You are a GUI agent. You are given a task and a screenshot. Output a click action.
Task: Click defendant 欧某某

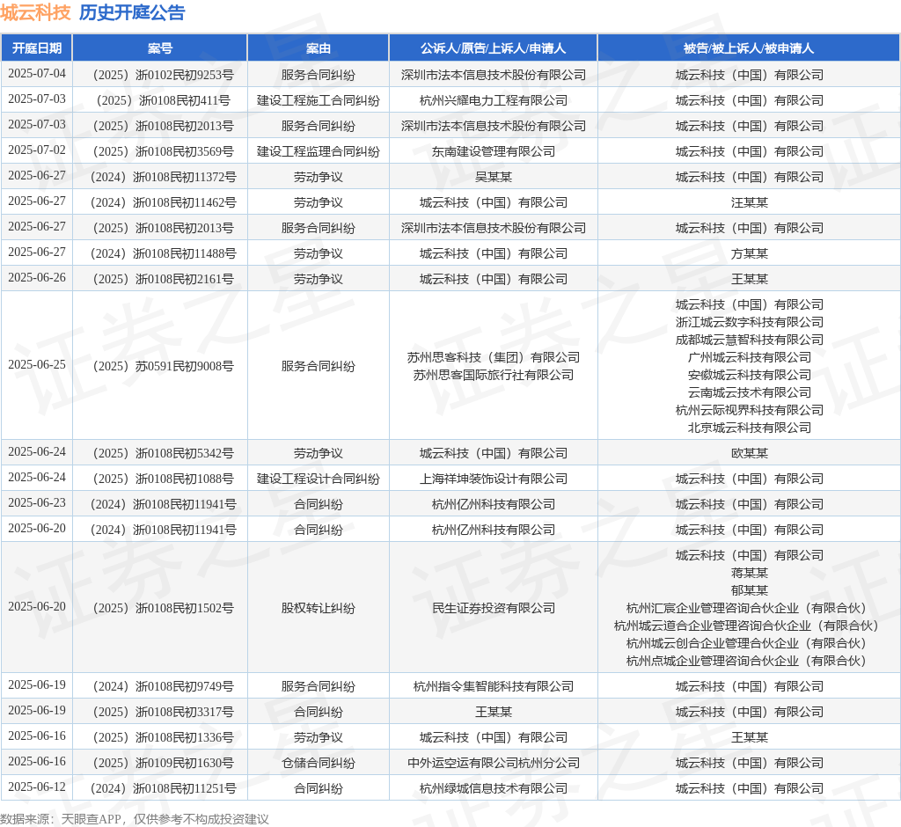[x=750, y=453]
